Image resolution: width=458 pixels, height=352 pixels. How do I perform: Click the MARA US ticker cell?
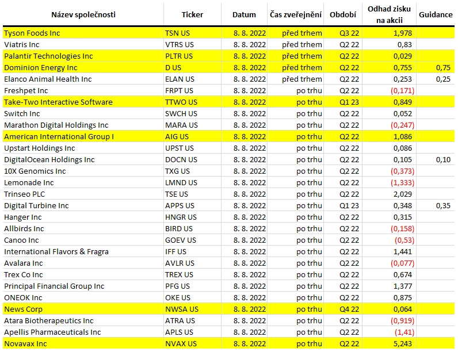(x=192, y=125)
